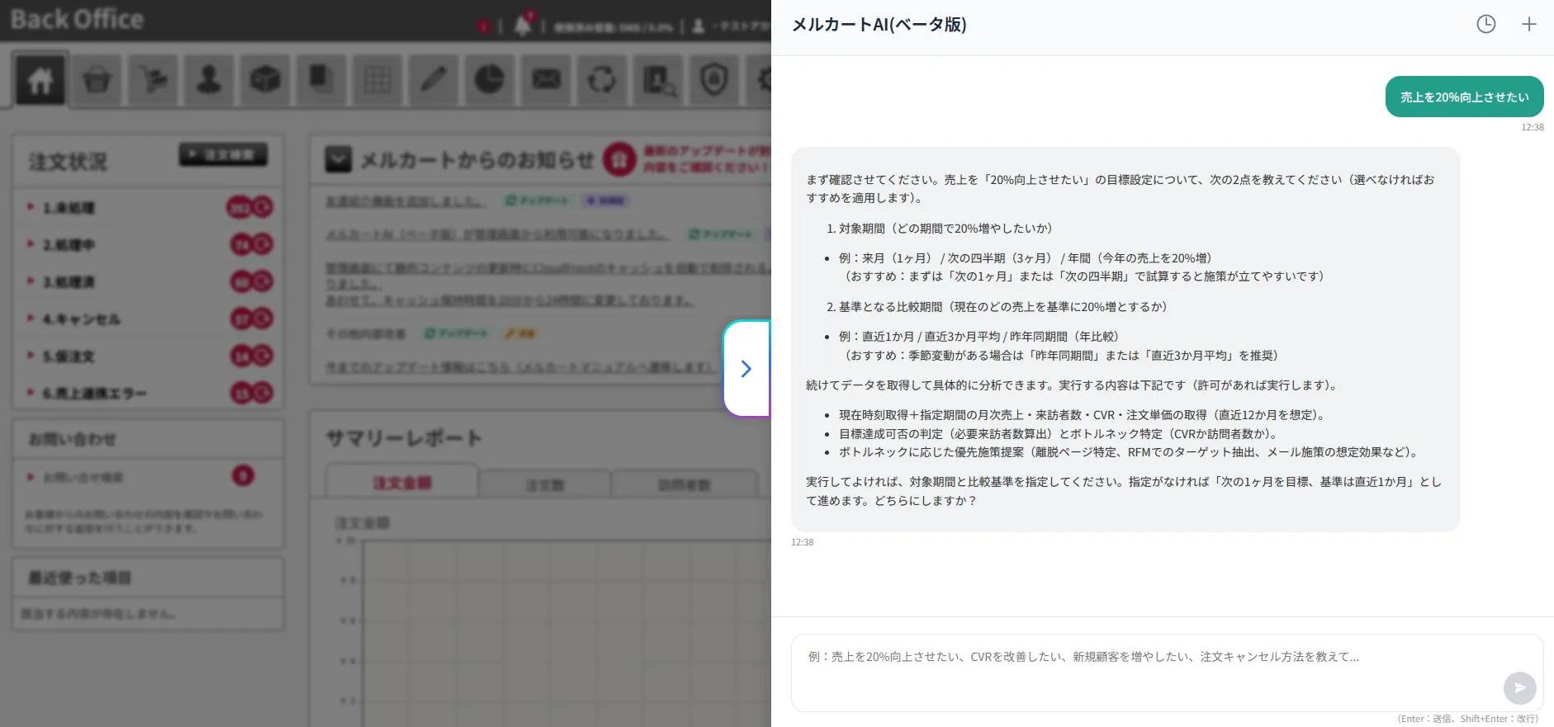Screen dimensions: 1554x727
Task: Open the shopping basket icon in toolbar
Action: pos(97,80)
